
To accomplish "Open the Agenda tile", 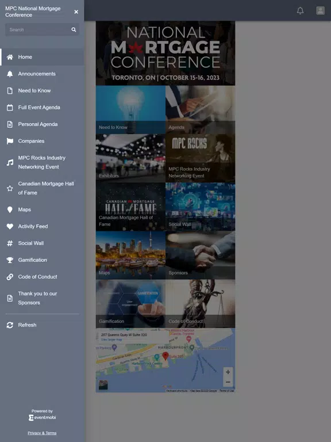I will [201, 110].
